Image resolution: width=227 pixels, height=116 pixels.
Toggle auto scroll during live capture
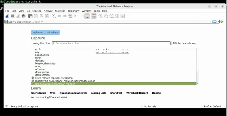pos(87,16)
